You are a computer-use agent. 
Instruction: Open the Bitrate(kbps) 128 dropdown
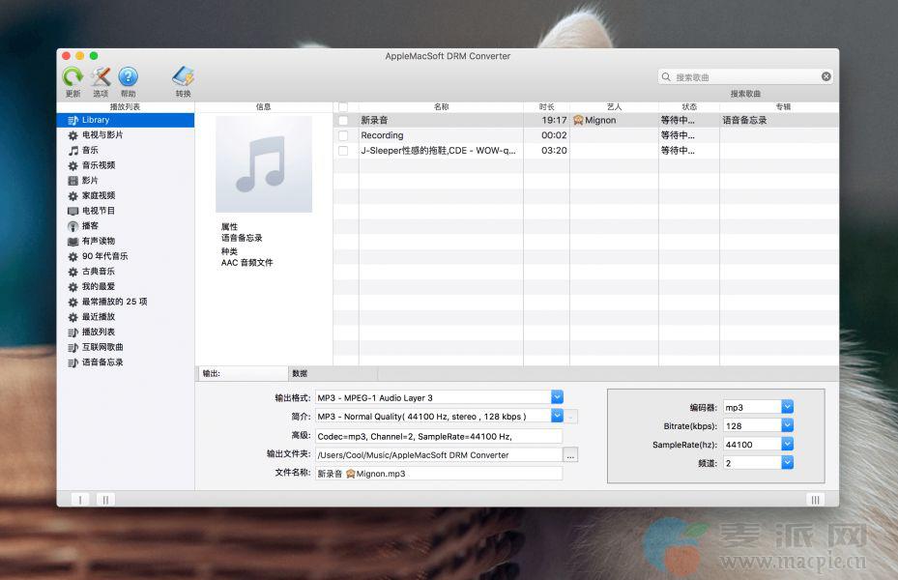pyautogui.click(x=787, y=425)
